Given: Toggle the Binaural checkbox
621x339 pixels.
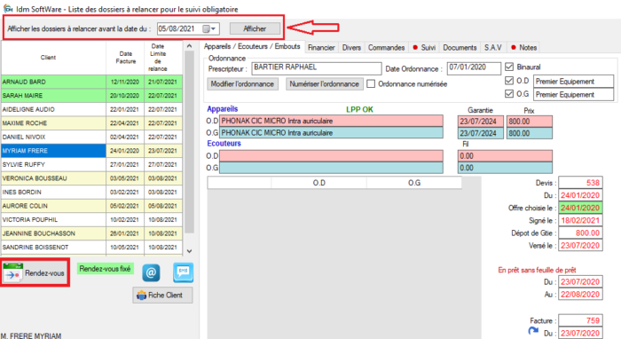Looking at the screenshot, I should point(509,67).
